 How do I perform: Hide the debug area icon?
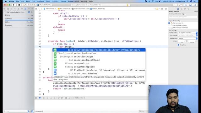coord(36,98)
